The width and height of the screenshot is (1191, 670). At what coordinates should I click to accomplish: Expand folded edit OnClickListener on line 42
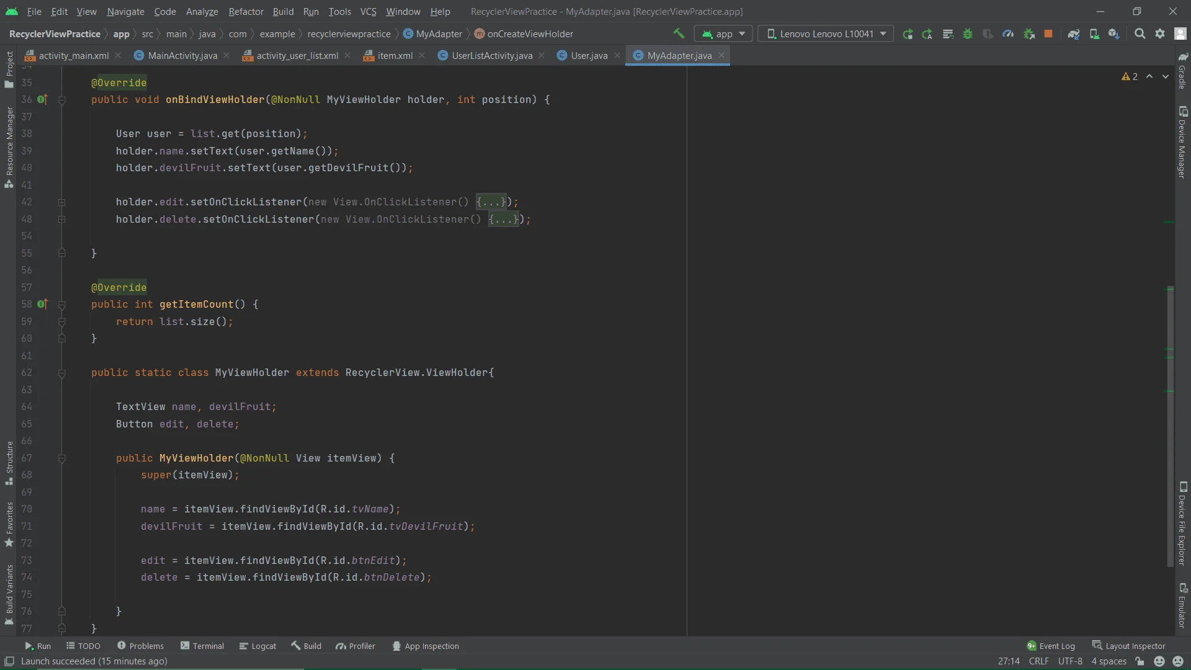61,202
